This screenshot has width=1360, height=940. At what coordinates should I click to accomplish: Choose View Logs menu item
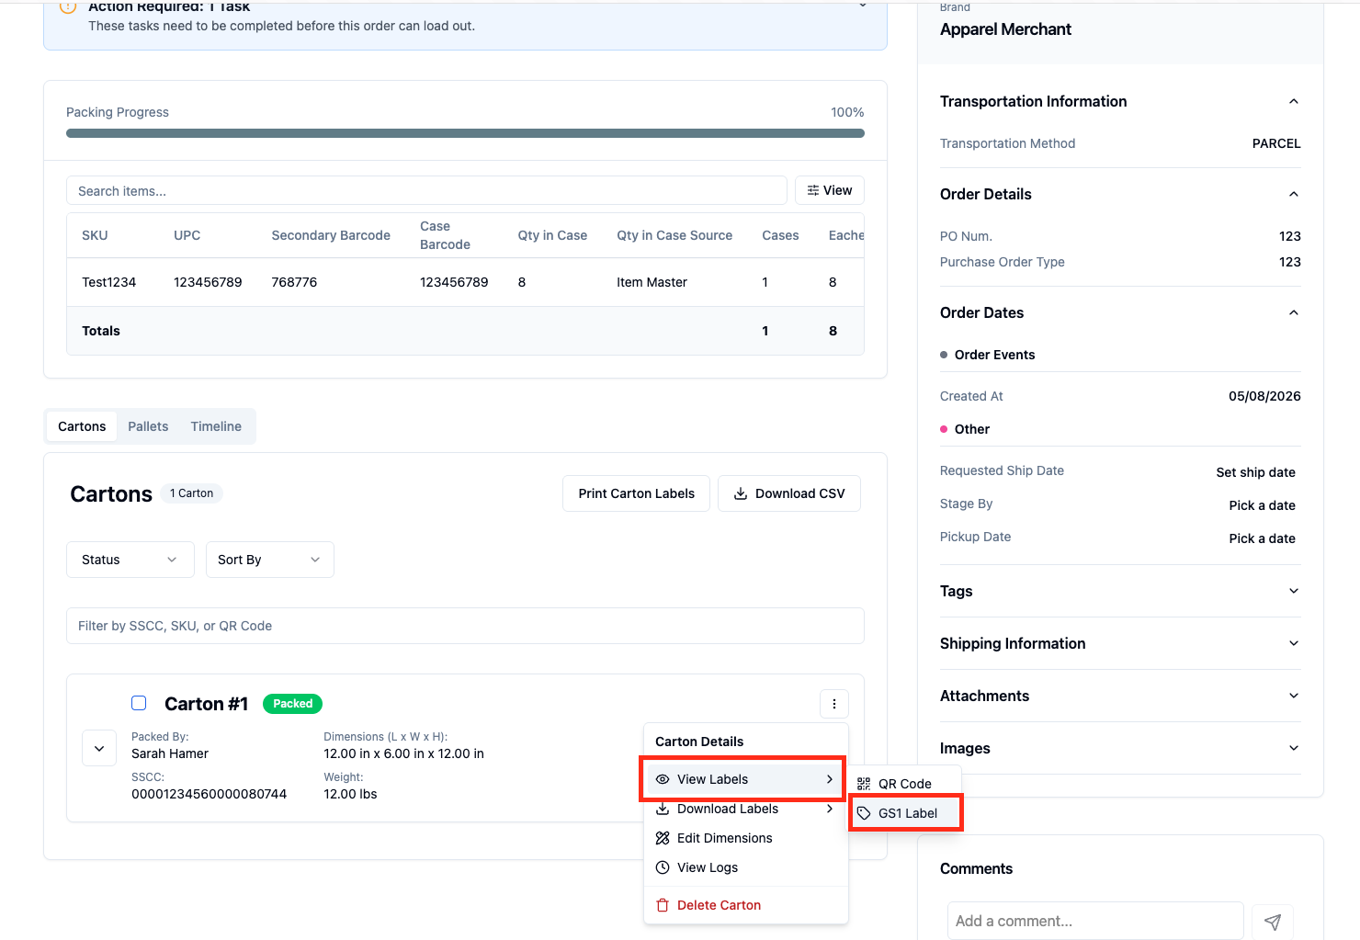tap(744, 867)
